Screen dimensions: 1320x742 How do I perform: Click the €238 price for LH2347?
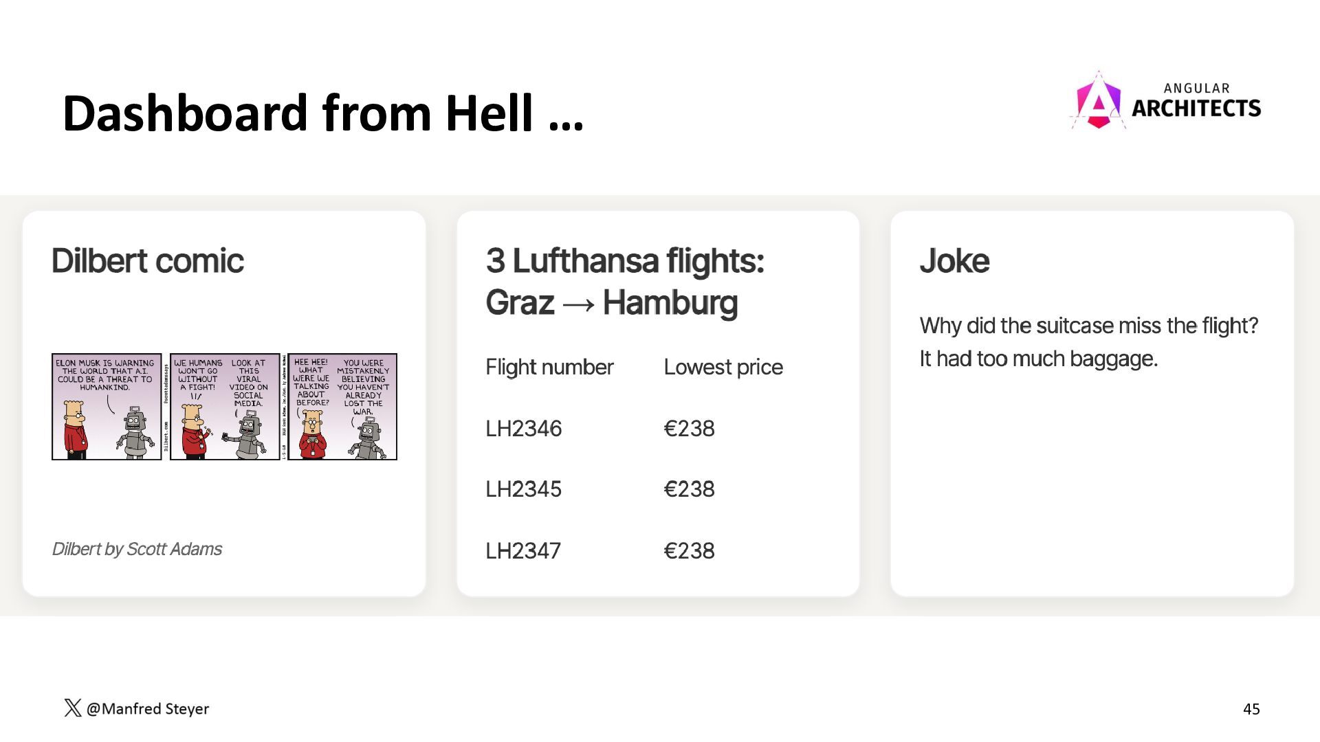[689, 551]
